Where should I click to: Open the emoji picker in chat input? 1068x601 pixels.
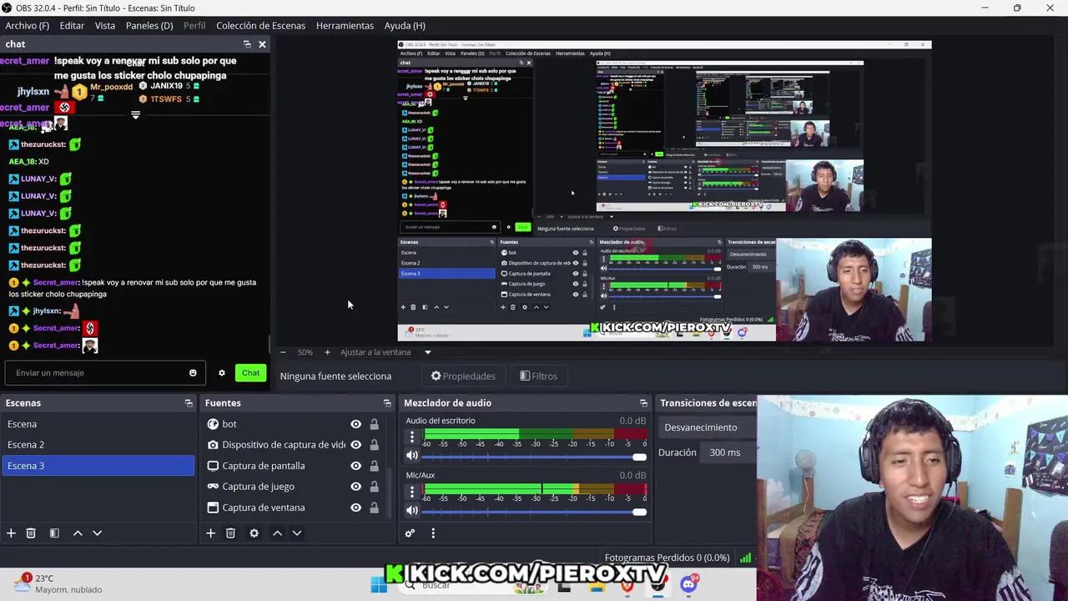(193, 373)
